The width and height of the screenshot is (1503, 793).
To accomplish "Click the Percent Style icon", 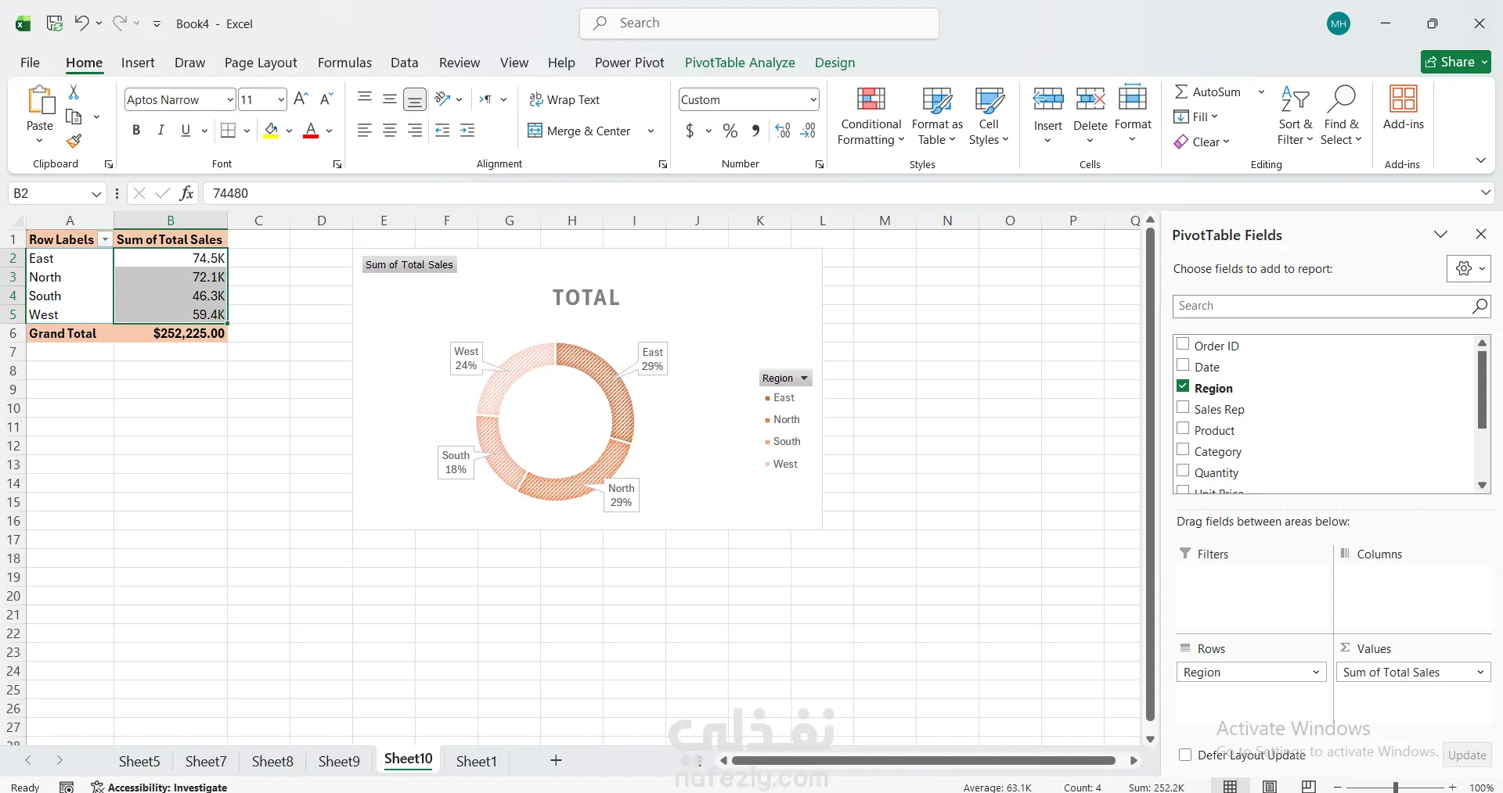I will pyautogui.click(x=730, y=131).
